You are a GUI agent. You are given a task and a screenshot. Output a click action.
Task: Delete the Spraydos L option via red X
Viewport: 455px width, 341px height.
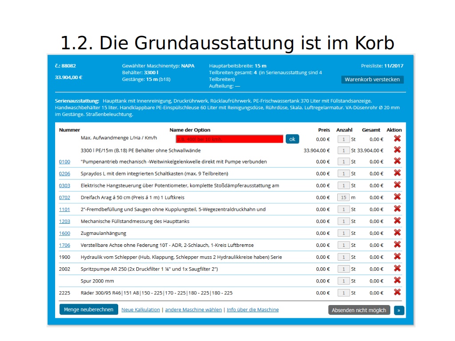[397, 173]
